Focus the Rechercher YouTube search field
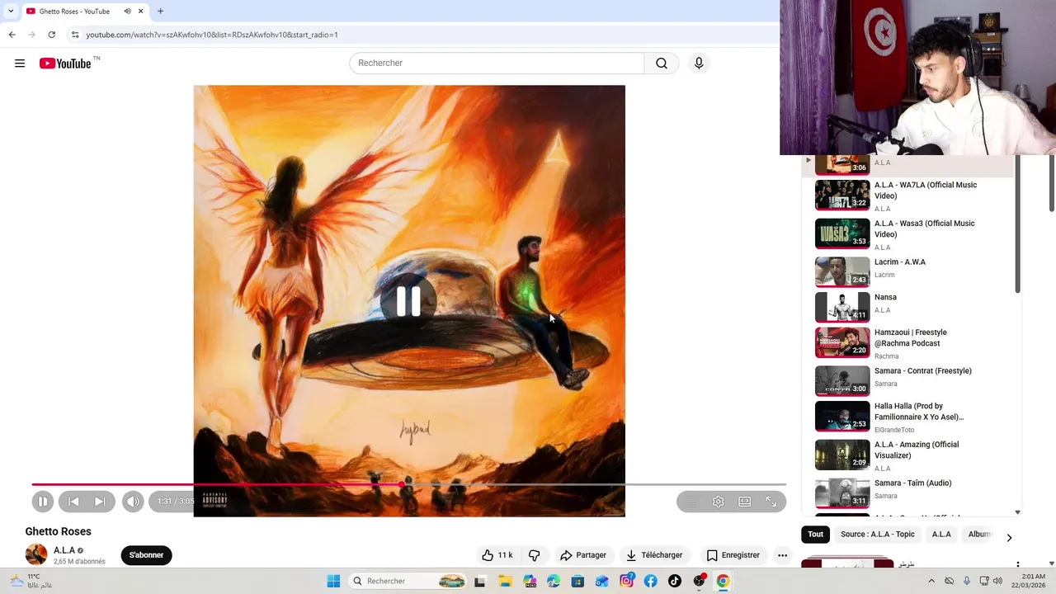1056x594 pixels. click(497, 64)
